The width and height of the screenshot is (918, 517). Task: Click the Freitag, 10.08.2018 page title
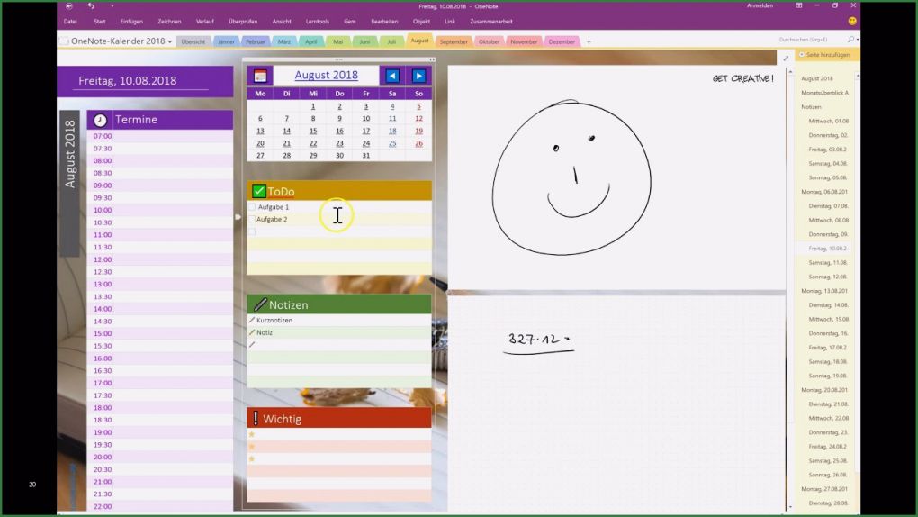click(x=128, y=81)
